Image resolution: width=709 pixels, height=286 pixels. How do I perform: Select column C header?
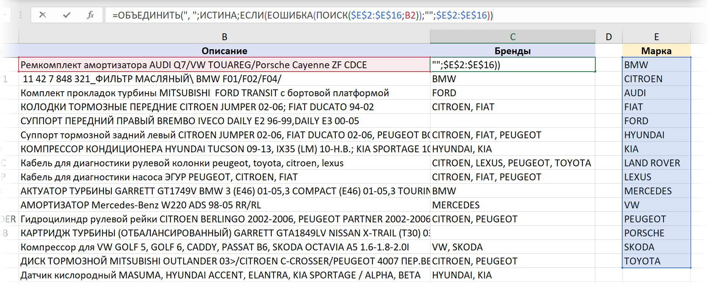click(x=513, y=37)
